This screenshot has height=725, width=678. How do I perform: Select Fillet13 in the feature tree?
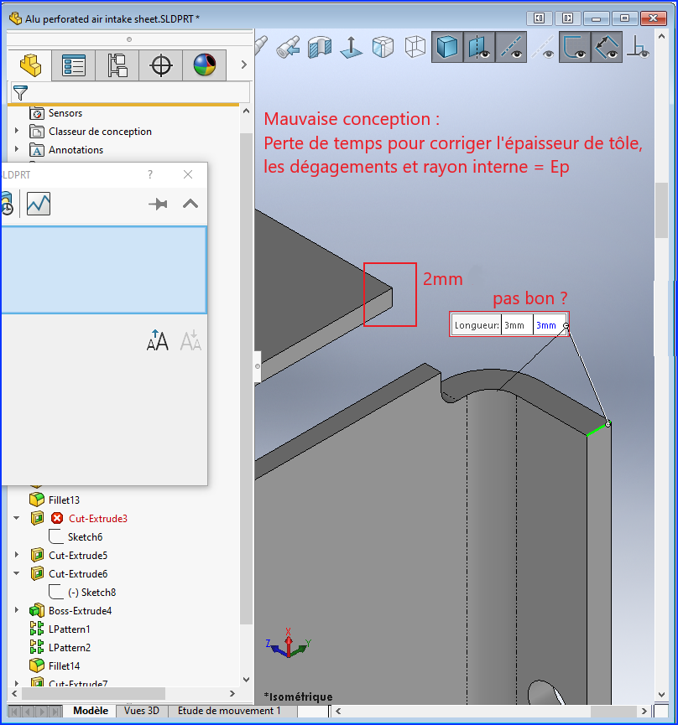point(64,500)
